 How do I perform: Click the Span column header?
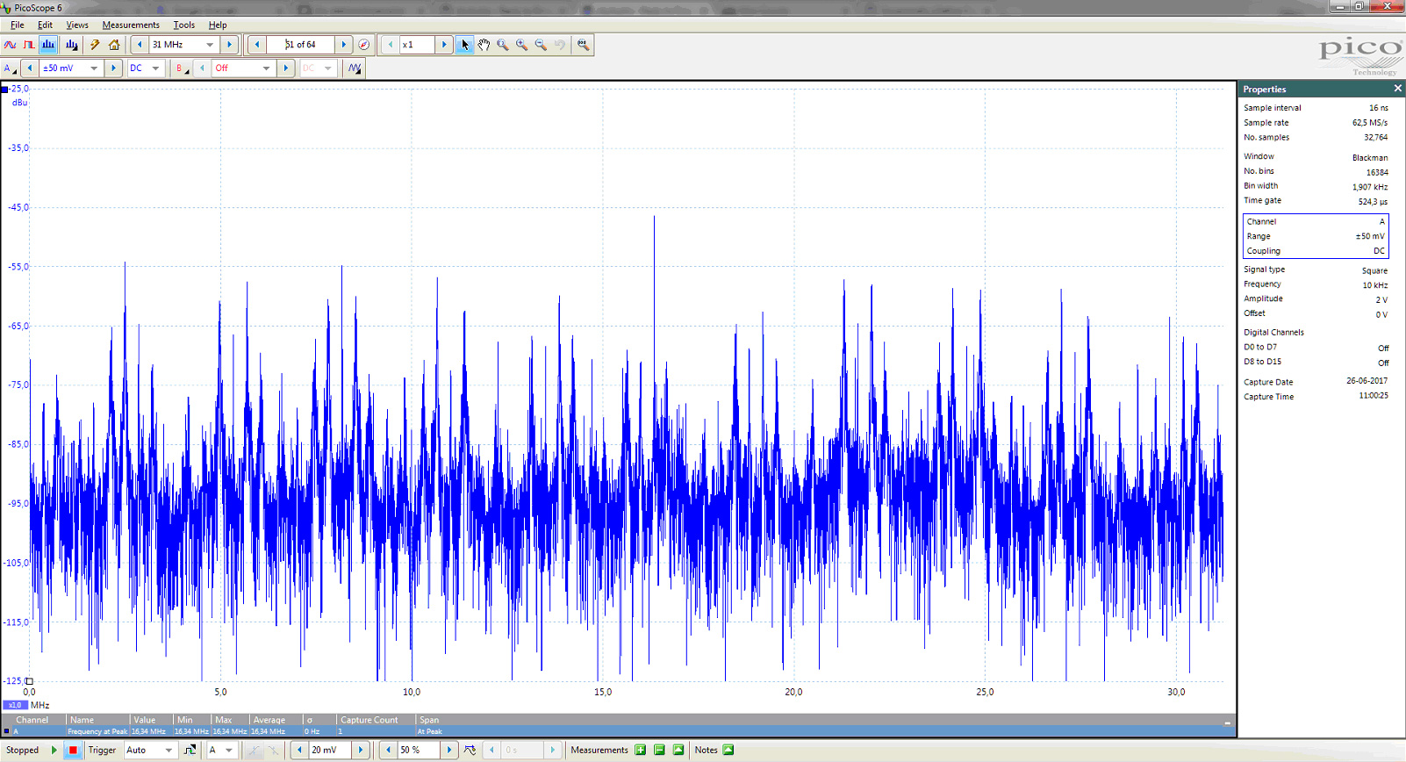tap(429, 720)
